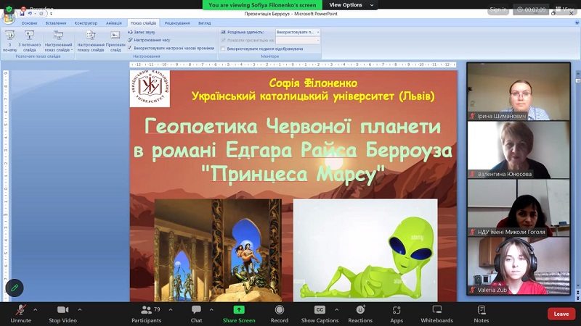The width and height of the screenshot is (581, 326).
Task: Open undo history dropdown arrow
Action: (35, 14)
